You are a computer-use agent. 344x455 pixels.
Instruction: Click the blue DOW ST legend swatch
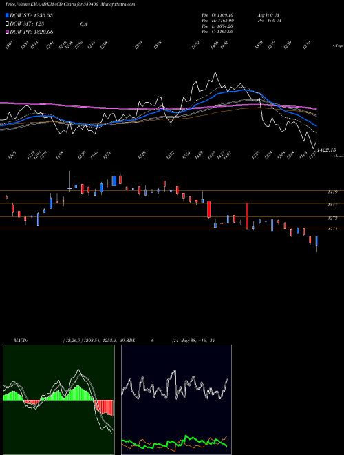point(8,15)
